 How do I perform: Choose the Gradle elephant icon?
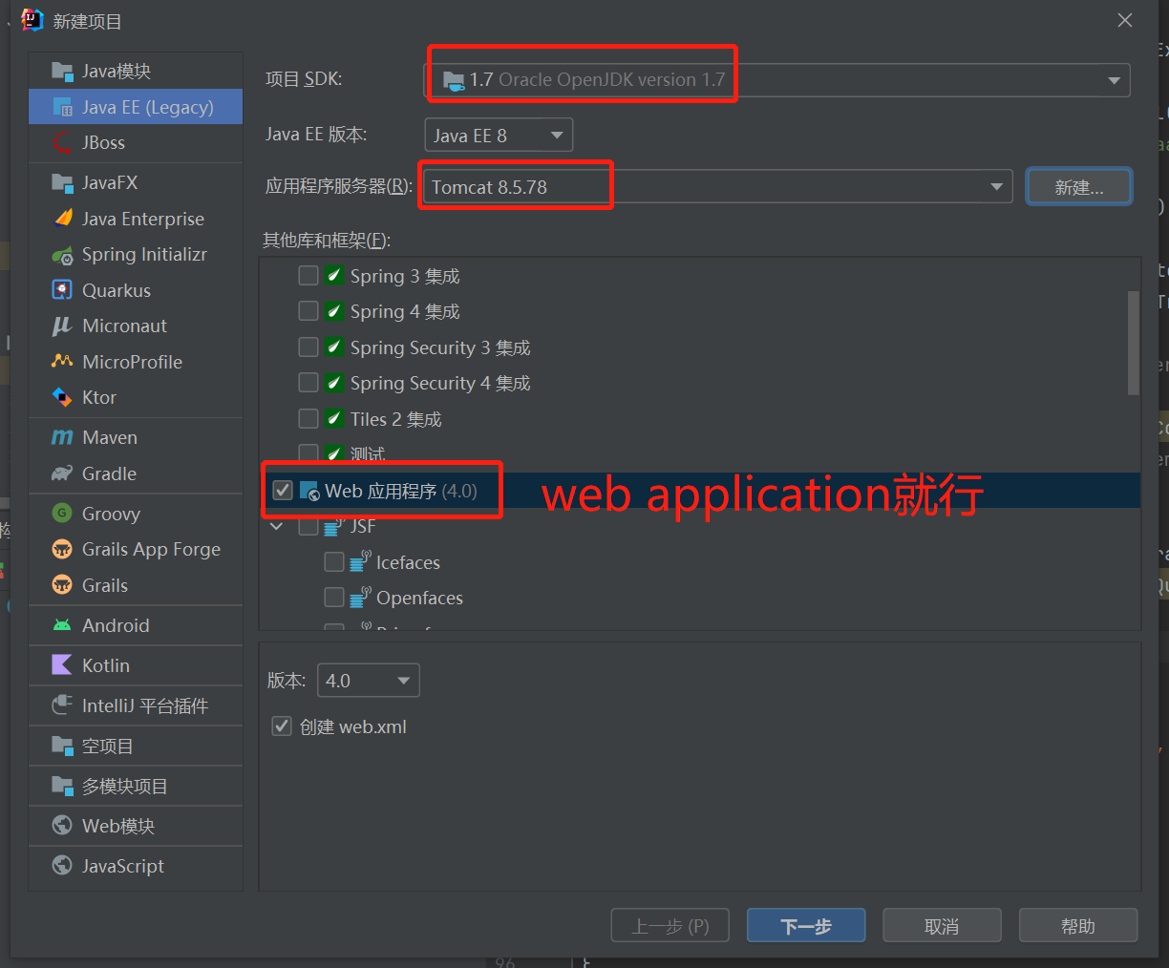point(62,473)
